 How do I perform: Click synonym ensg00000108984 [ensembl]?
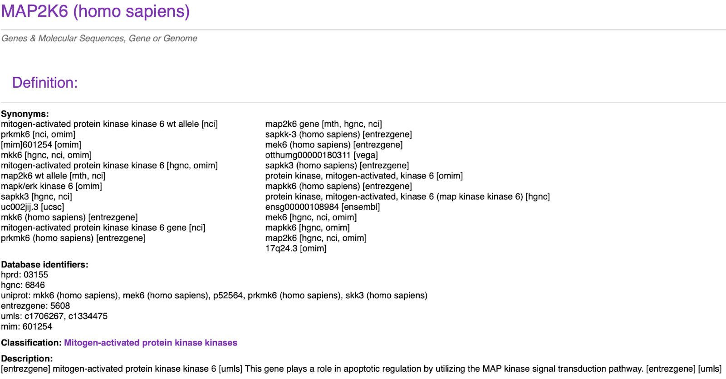click(323, 207)
